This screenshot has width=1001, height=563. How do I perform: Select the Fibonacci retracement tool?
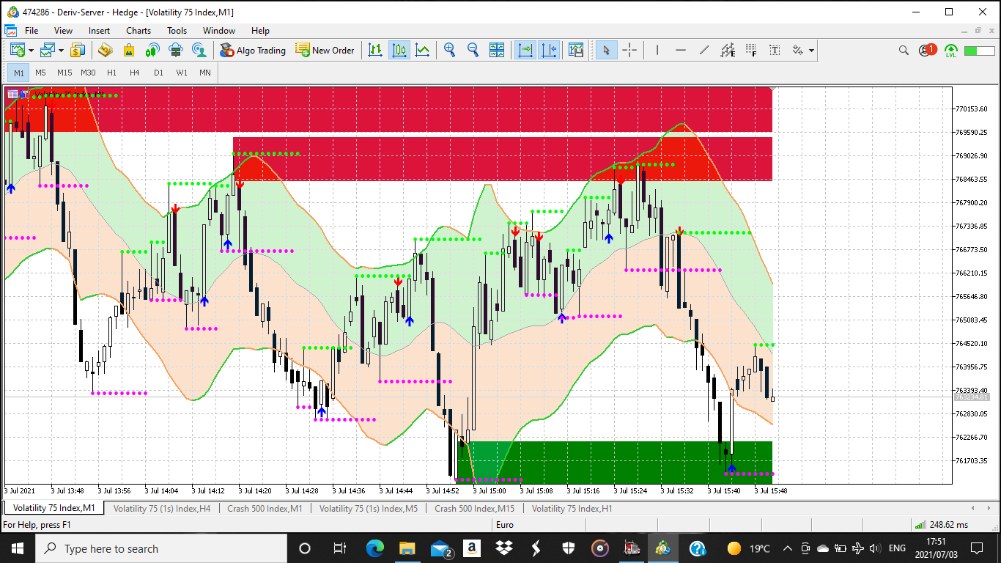click(751, 51)
